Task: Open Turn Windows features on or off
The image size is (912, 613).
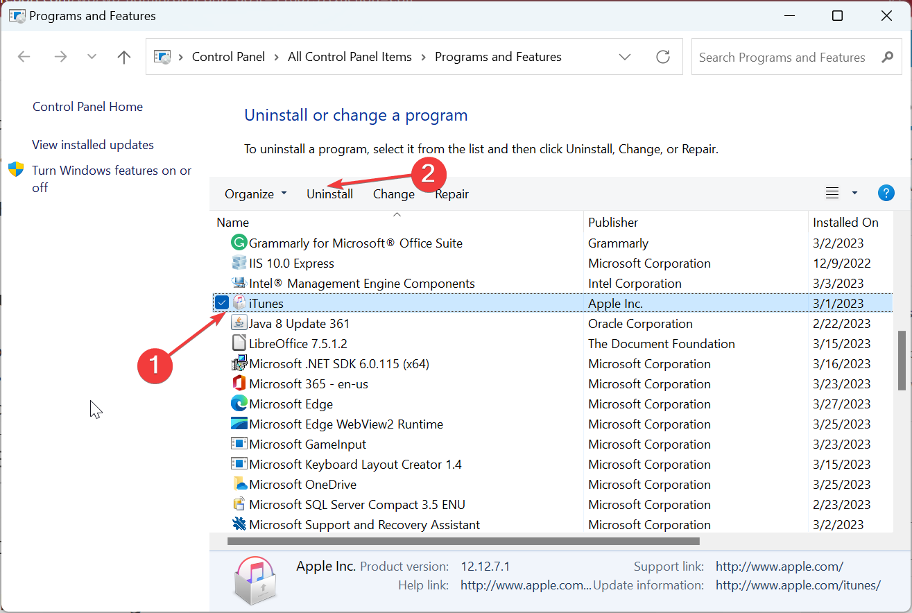Action: [x=112, y=179]
